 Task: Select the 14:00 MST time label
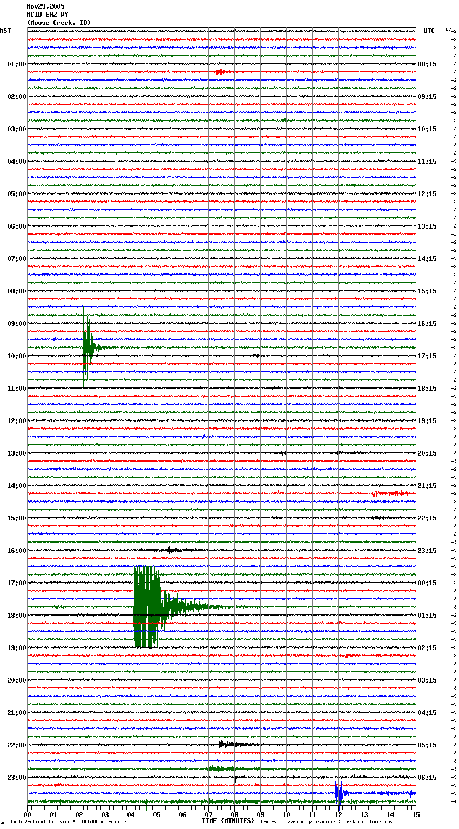pos(17,486)
